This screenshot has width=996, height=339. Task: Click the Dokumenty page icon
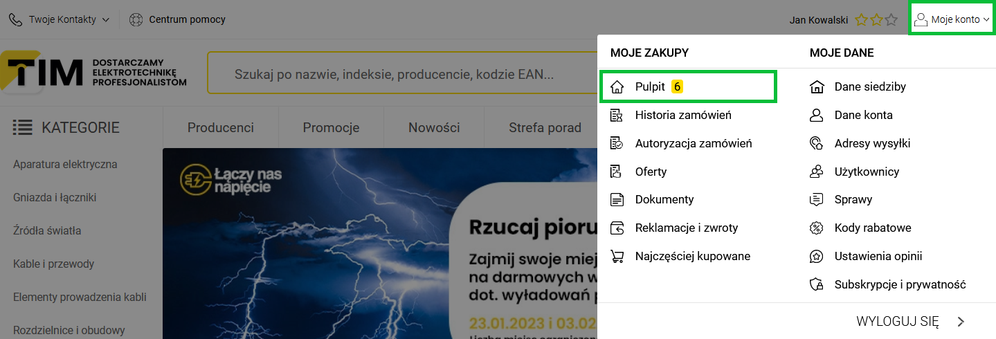click(617, 199)
